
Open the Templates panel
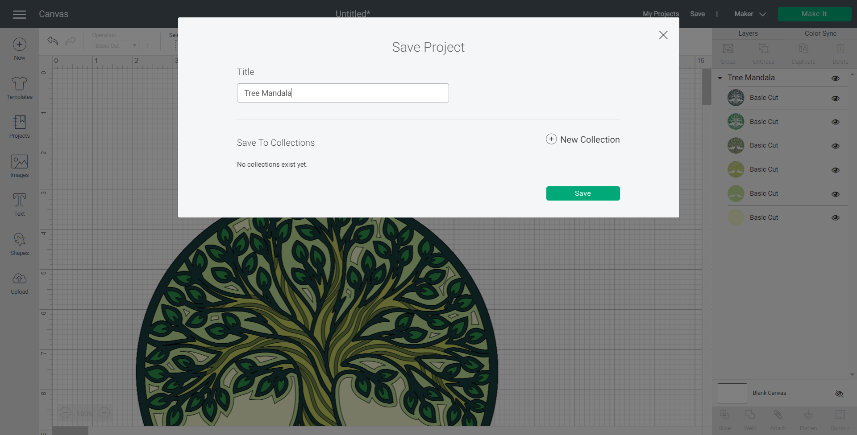pyautogui.click(x=19, y=87)
